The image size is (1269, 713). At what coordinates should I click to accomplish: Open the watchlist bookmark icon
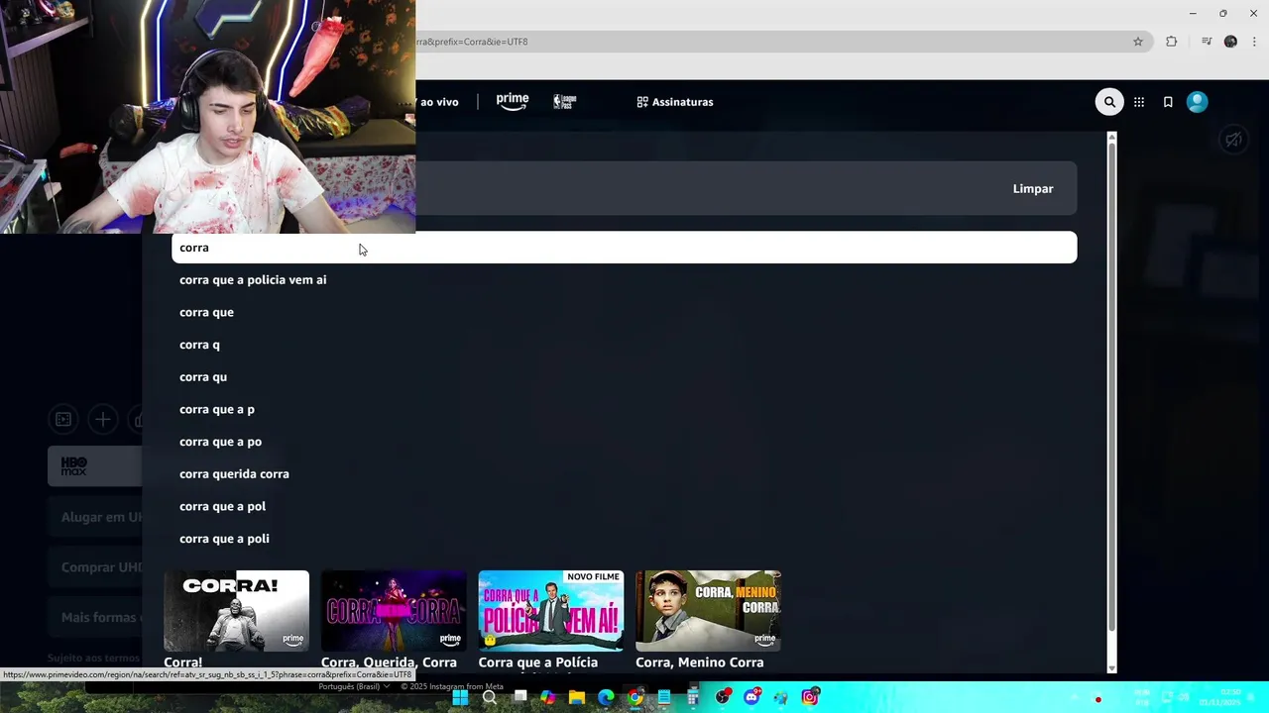click(x=1168, y=102)
